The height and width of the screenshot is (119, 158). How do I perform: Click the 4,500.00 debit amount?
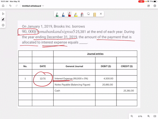(108, 79)
